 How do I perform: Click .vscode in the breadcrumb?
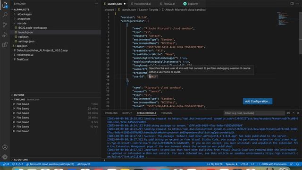point(109,9)
